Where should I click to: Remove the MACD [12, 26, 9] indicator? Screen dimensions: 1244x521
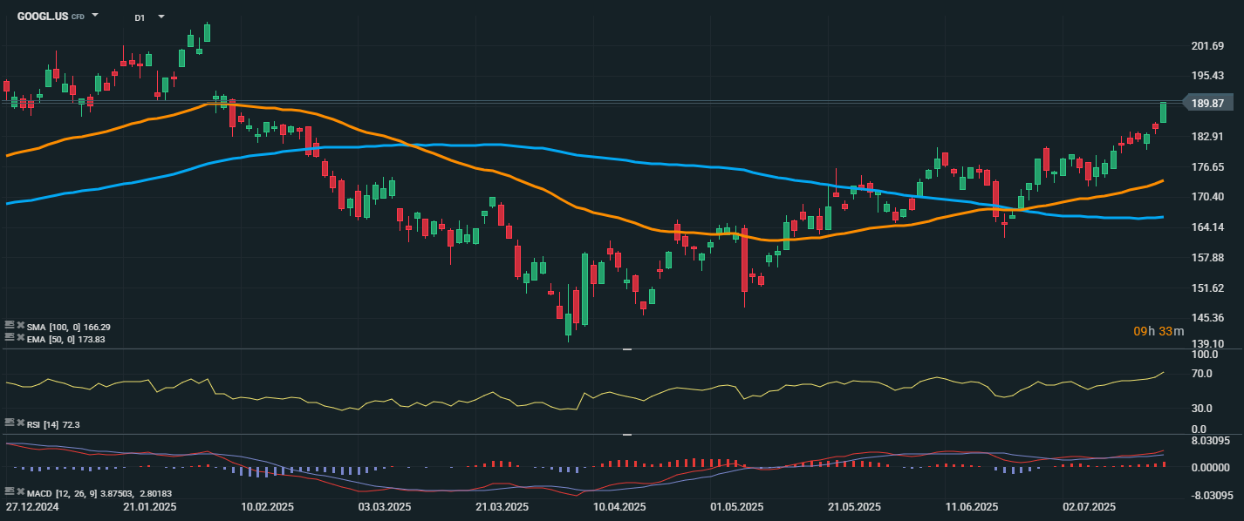(20, 493)
